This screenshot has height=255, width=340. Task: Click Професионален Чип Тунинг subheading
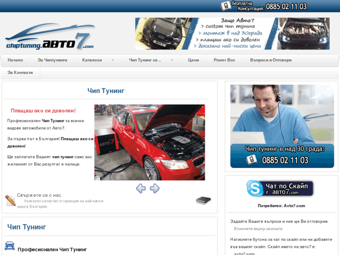[x=52, y=249]
